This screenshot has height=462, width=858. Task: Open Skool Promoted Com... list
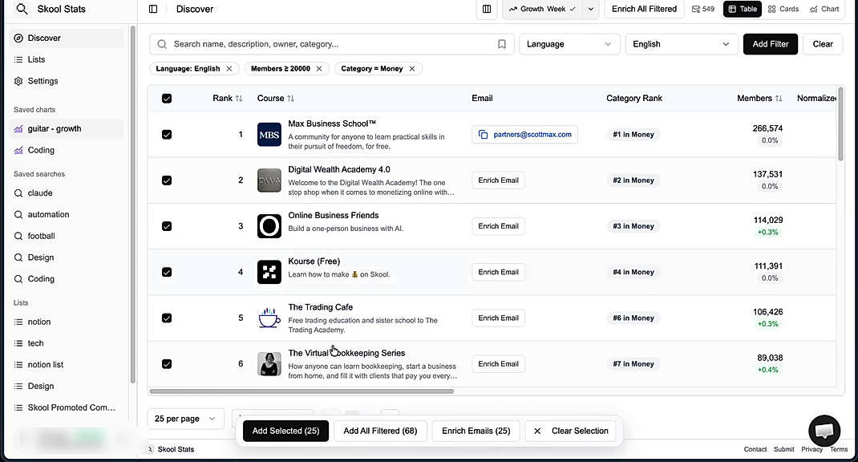pyautogui.click(x=67, y=407)
